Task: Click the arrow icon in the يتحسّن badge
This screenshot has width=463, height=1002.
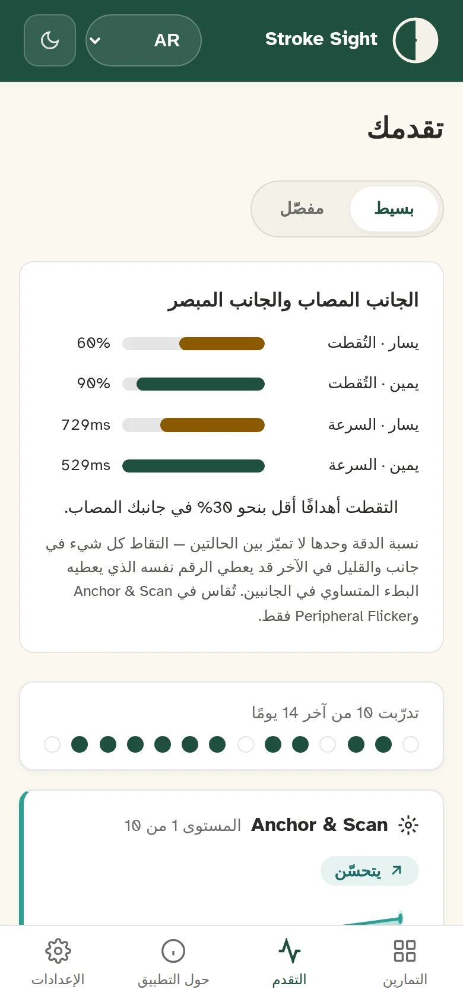Action: click(x=397, y=871)
